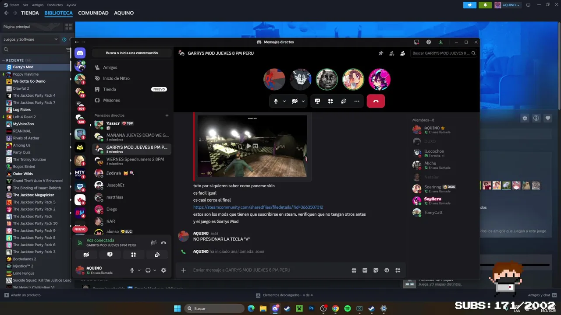
Task: Click Steam green notifications bell
Action: tap(485, 5)
